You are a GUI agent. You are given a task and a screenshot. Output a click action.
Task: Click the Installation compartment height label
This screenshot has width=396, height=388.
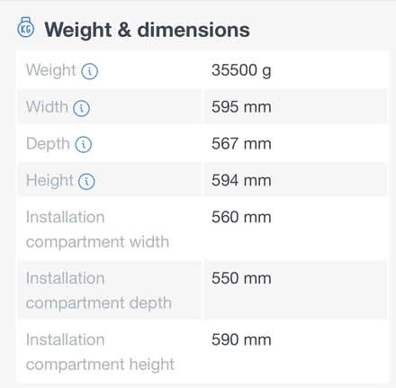[100, 352]
